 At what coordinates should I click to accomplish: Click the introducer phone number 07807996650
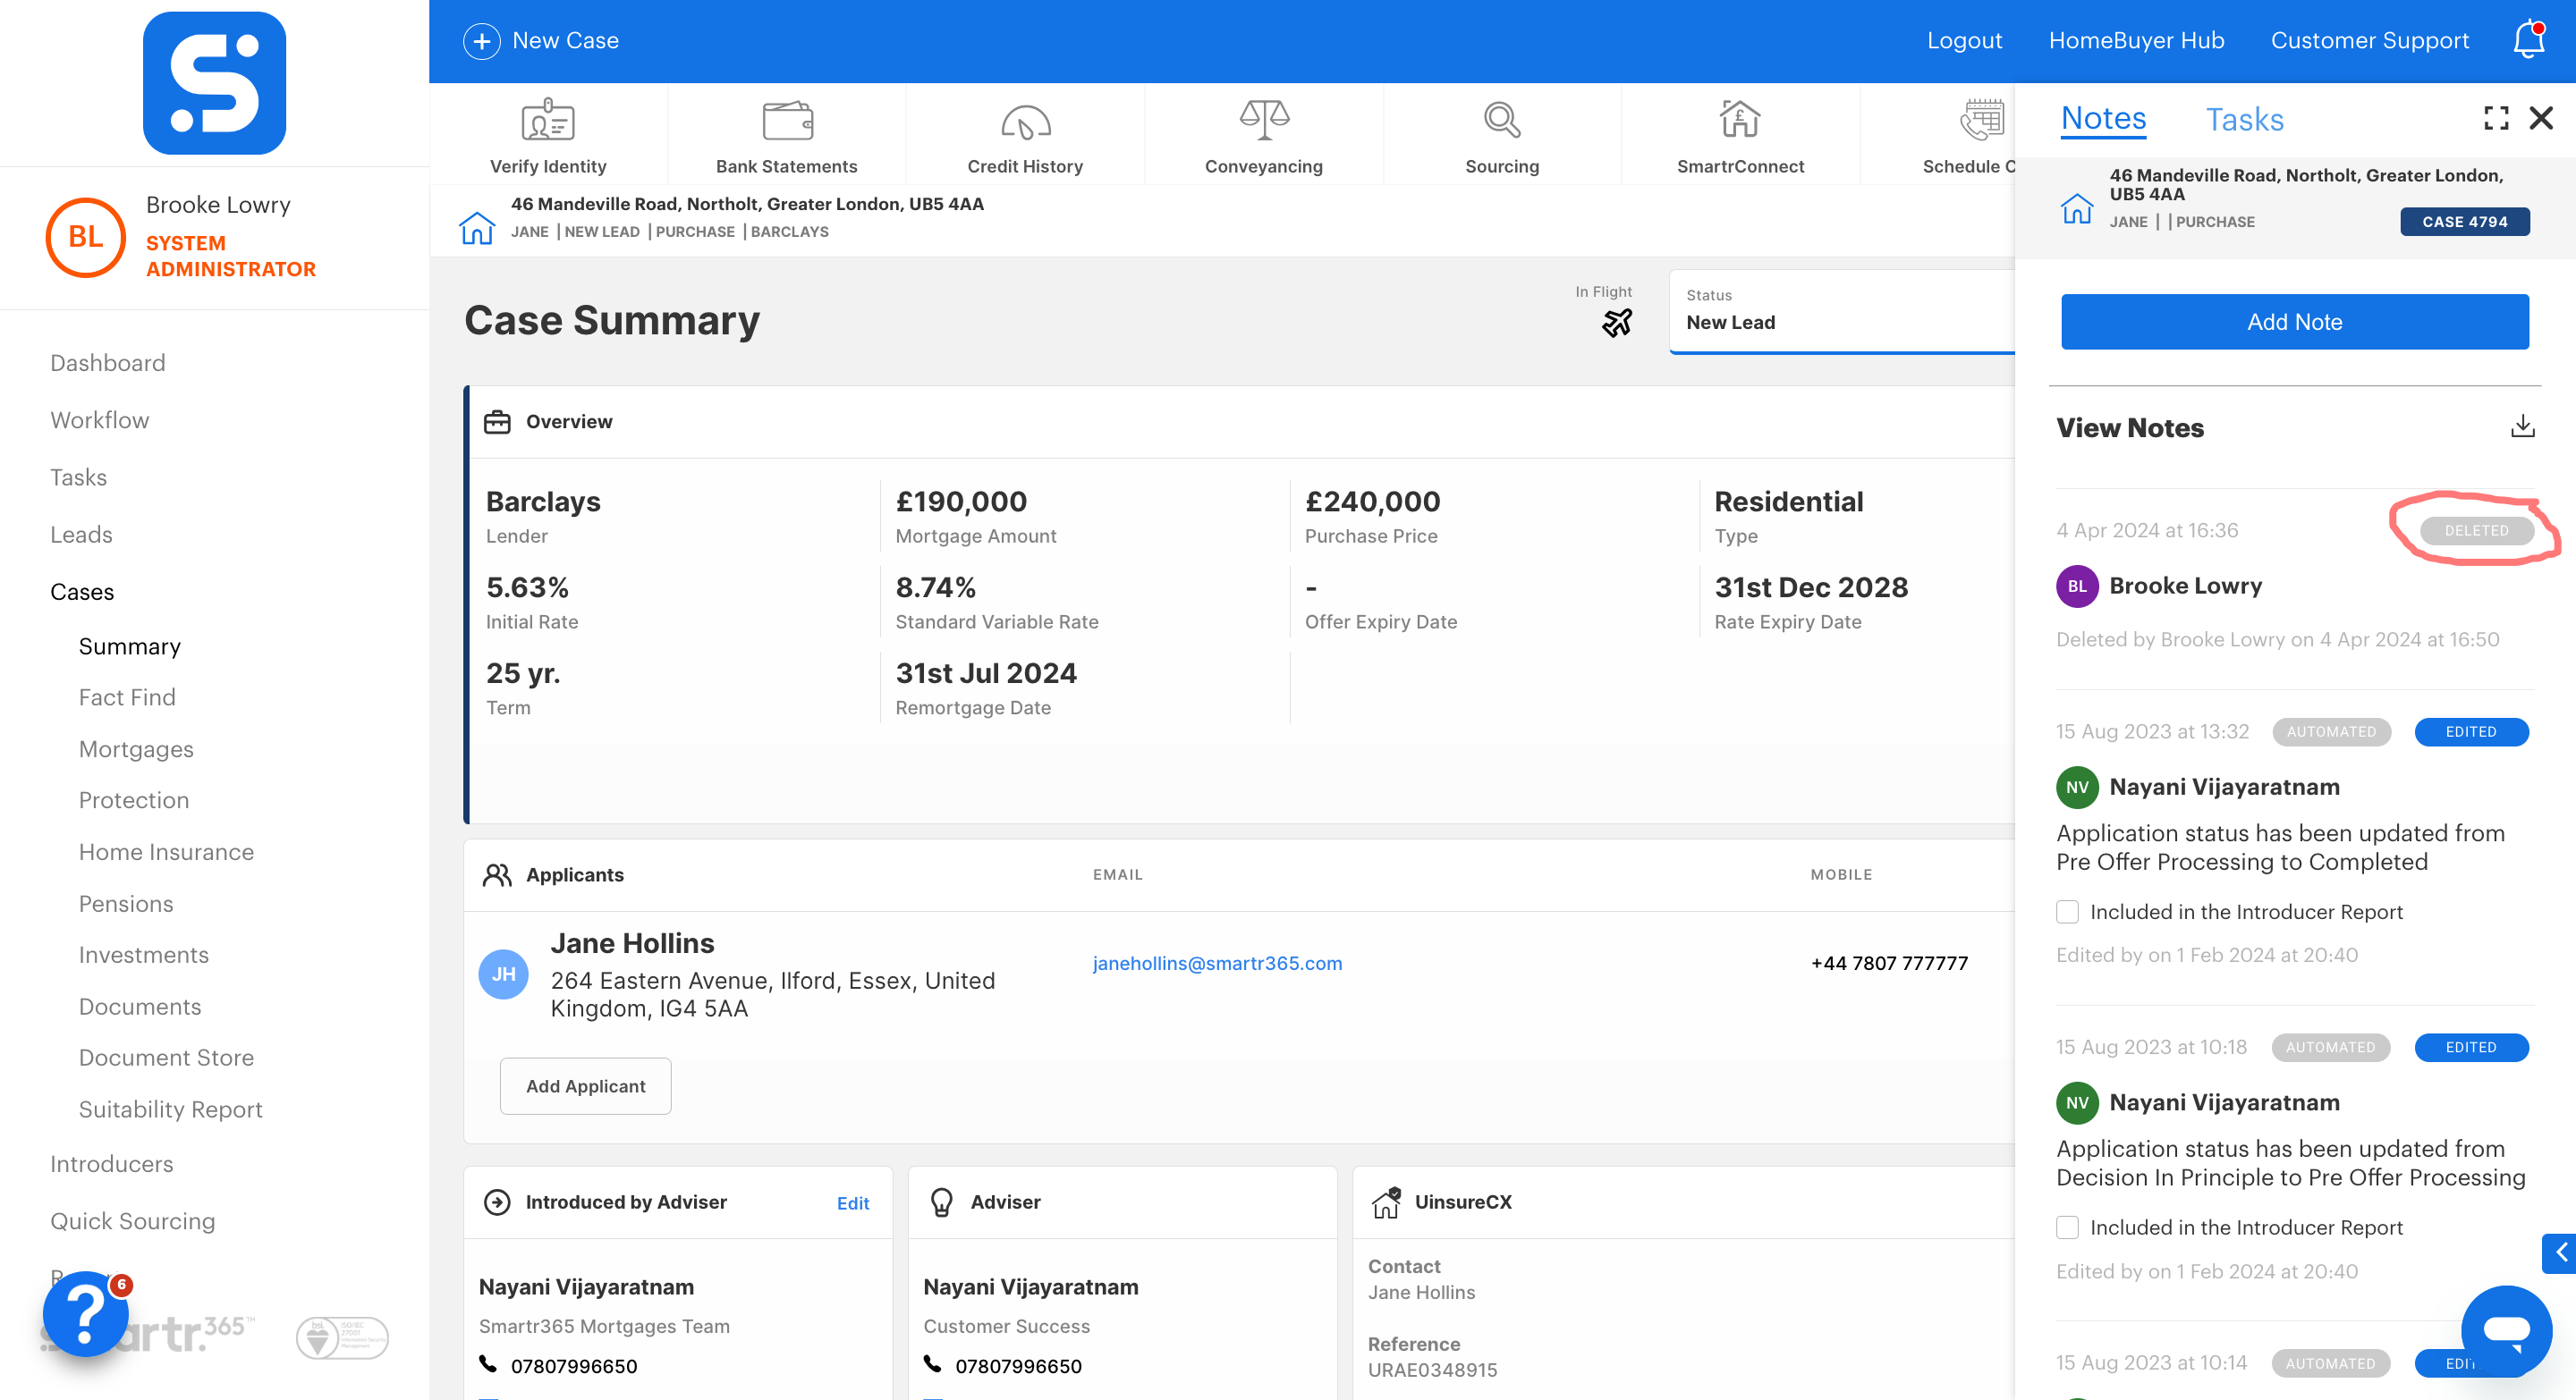point(574,1366)
